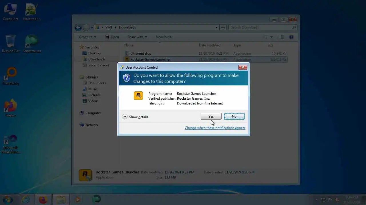Open address bar history dropdown
Screen dimensions: 366x205
point(216,27)
